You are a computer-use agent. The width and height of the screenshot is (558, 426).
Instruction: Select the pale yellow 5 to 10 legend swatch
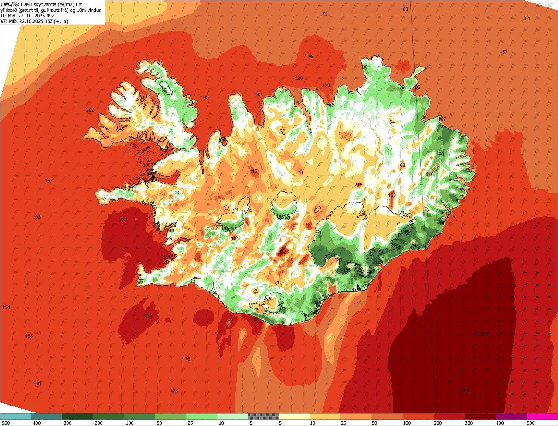coord(294,416)
